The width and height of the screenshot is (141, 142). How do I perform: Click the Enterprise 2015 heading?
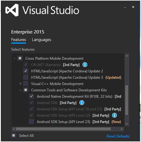(27, 32)
